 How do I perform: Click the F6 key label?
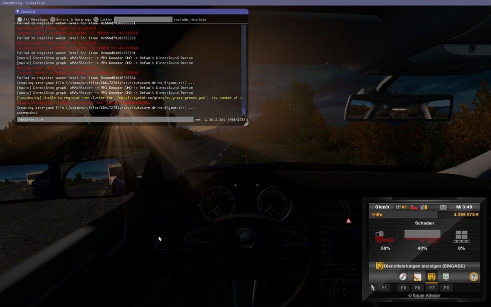pyautogui.click(x=418, y=288)
